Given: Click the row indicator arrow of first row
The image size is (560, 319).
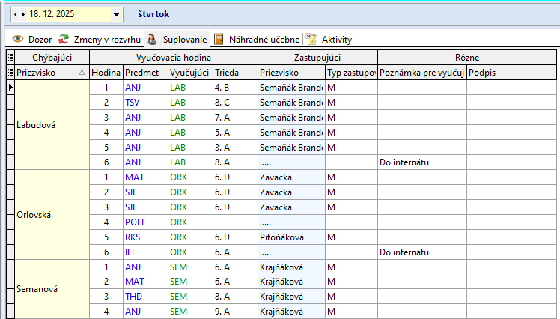Looking at the screenshot, I should [10, 88].
